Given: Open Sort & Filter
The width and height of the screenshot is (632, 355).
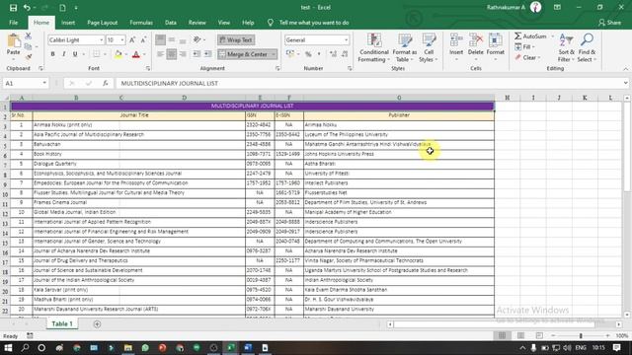Looking at the screenshot, I should (566, 48).
